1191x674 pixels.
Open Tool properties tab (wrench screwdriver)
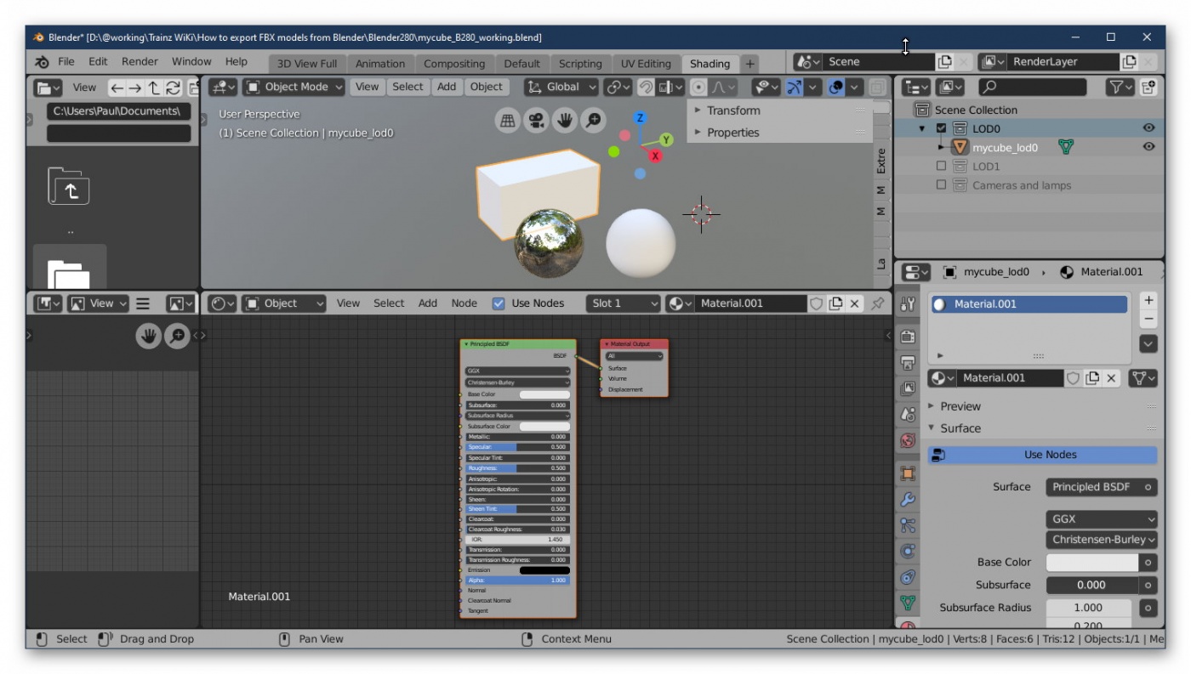[x=908, y=303]
